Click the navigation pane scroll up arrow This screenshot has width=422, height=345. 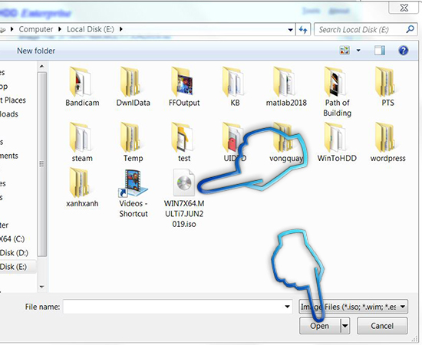point(41,66)
